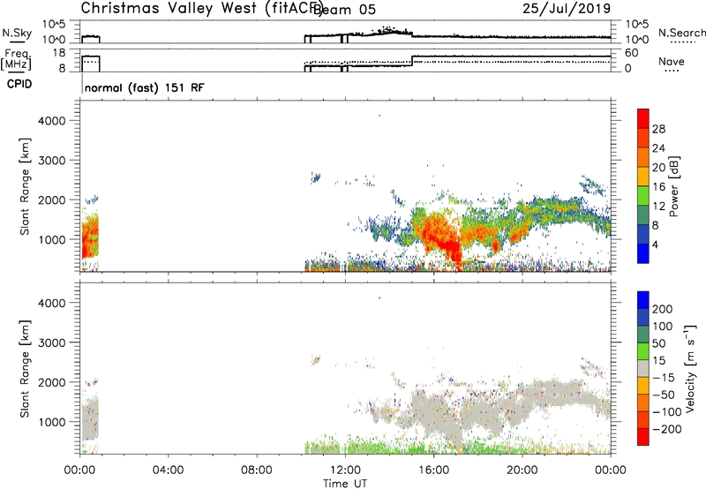Click the date '25/Jul/2019'
The height and width of the screenshot is (489, 706).
point(567,8)
